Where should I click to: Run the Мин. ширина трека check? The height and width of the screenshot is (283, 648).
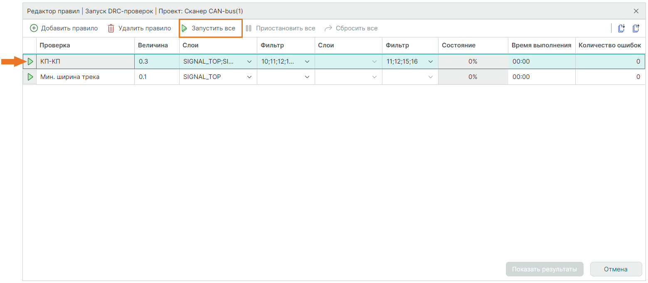(30, 77)
